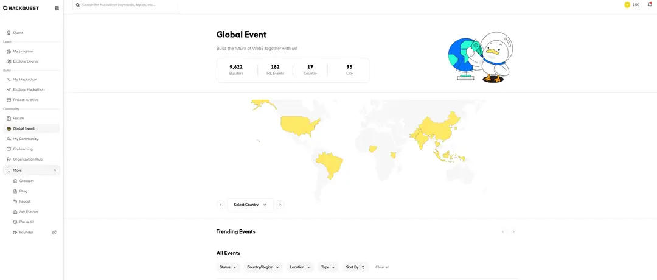Viewport: 657px width, 280px height.
Task: Focus the hackathon search input field
Action: click(128, 5)
